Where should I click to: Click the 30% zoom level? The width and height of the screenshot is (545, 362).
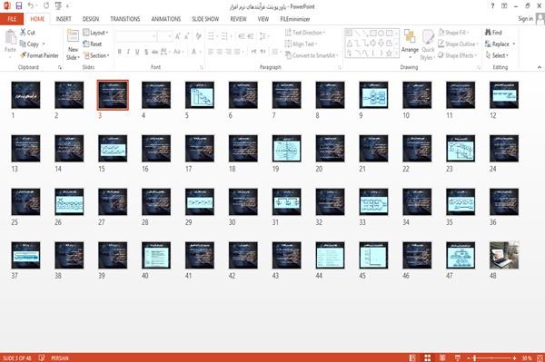pyautogui.click(x=527, y=357)
